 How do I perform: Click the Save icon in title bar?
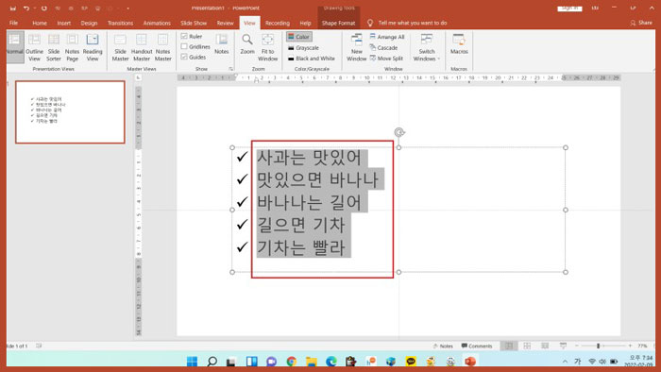click(13, 8)
